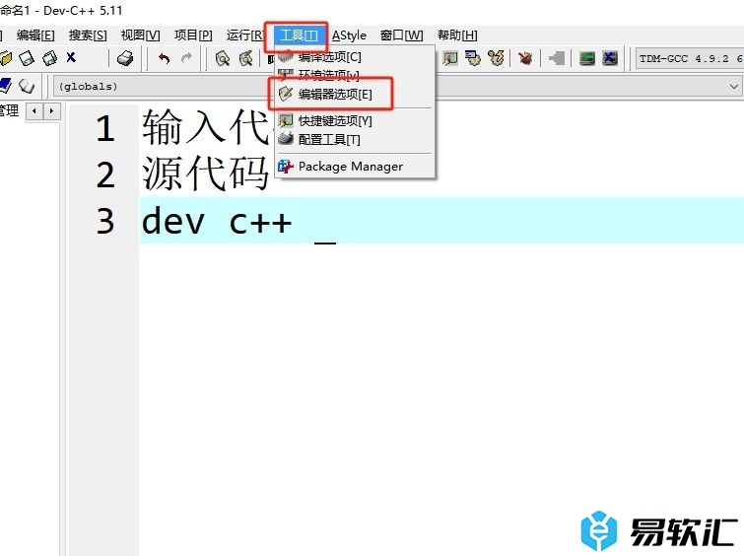The height and width of the screenshot is (556, 744).
Task: Click the Save All toolbar icon
Action: pyautogui.click(x=50, y=58)
